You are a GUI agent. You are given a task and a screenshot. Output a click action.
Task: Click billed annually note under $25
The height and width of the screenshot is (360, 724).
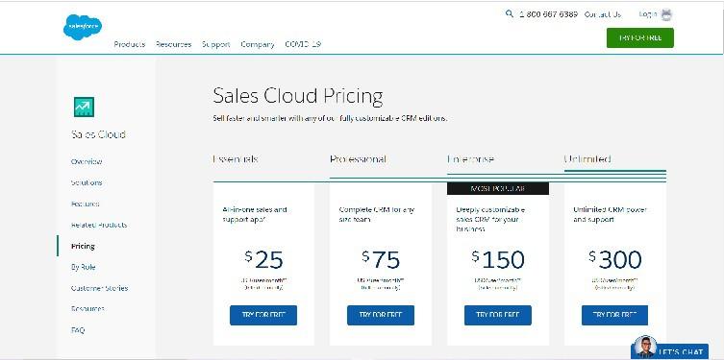tap(263, 288)
